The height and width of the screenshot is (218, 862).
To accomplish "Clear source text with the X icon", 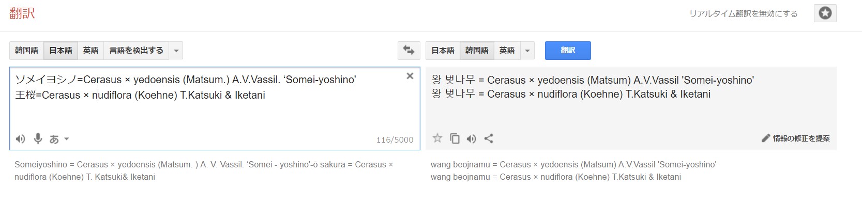I will pyautogui.click(x=410, y=76).
